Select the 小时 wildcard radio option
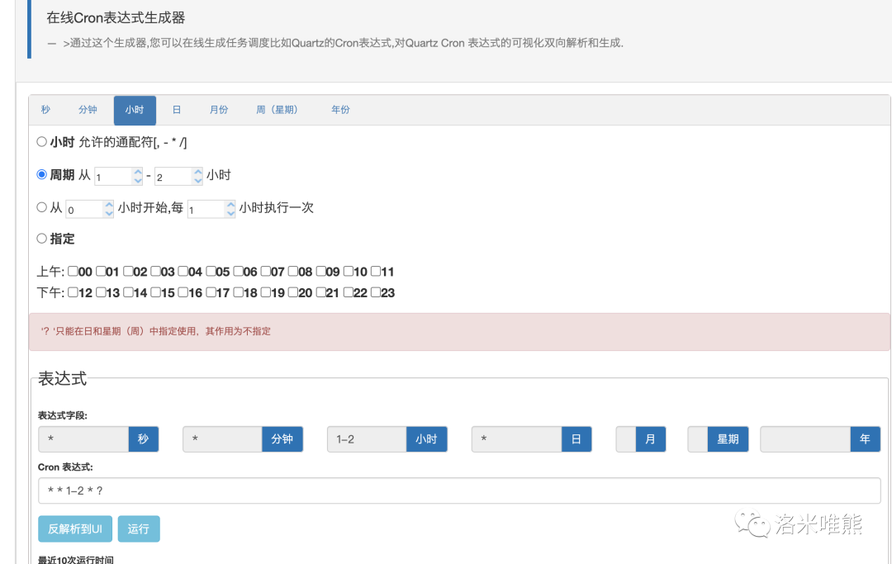This screenshot has width=892, height=564. tap(41, 141)
